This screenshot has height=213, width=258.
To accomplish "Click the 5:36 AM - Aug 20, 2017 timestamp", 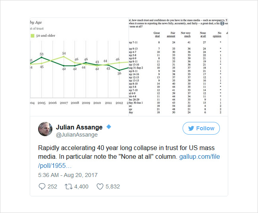I will pos(68,175).
